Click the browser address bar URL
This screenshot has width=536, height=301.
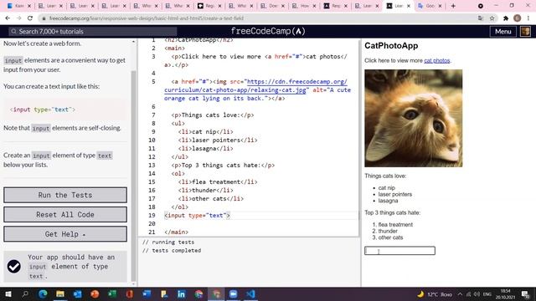coord(147,18)
